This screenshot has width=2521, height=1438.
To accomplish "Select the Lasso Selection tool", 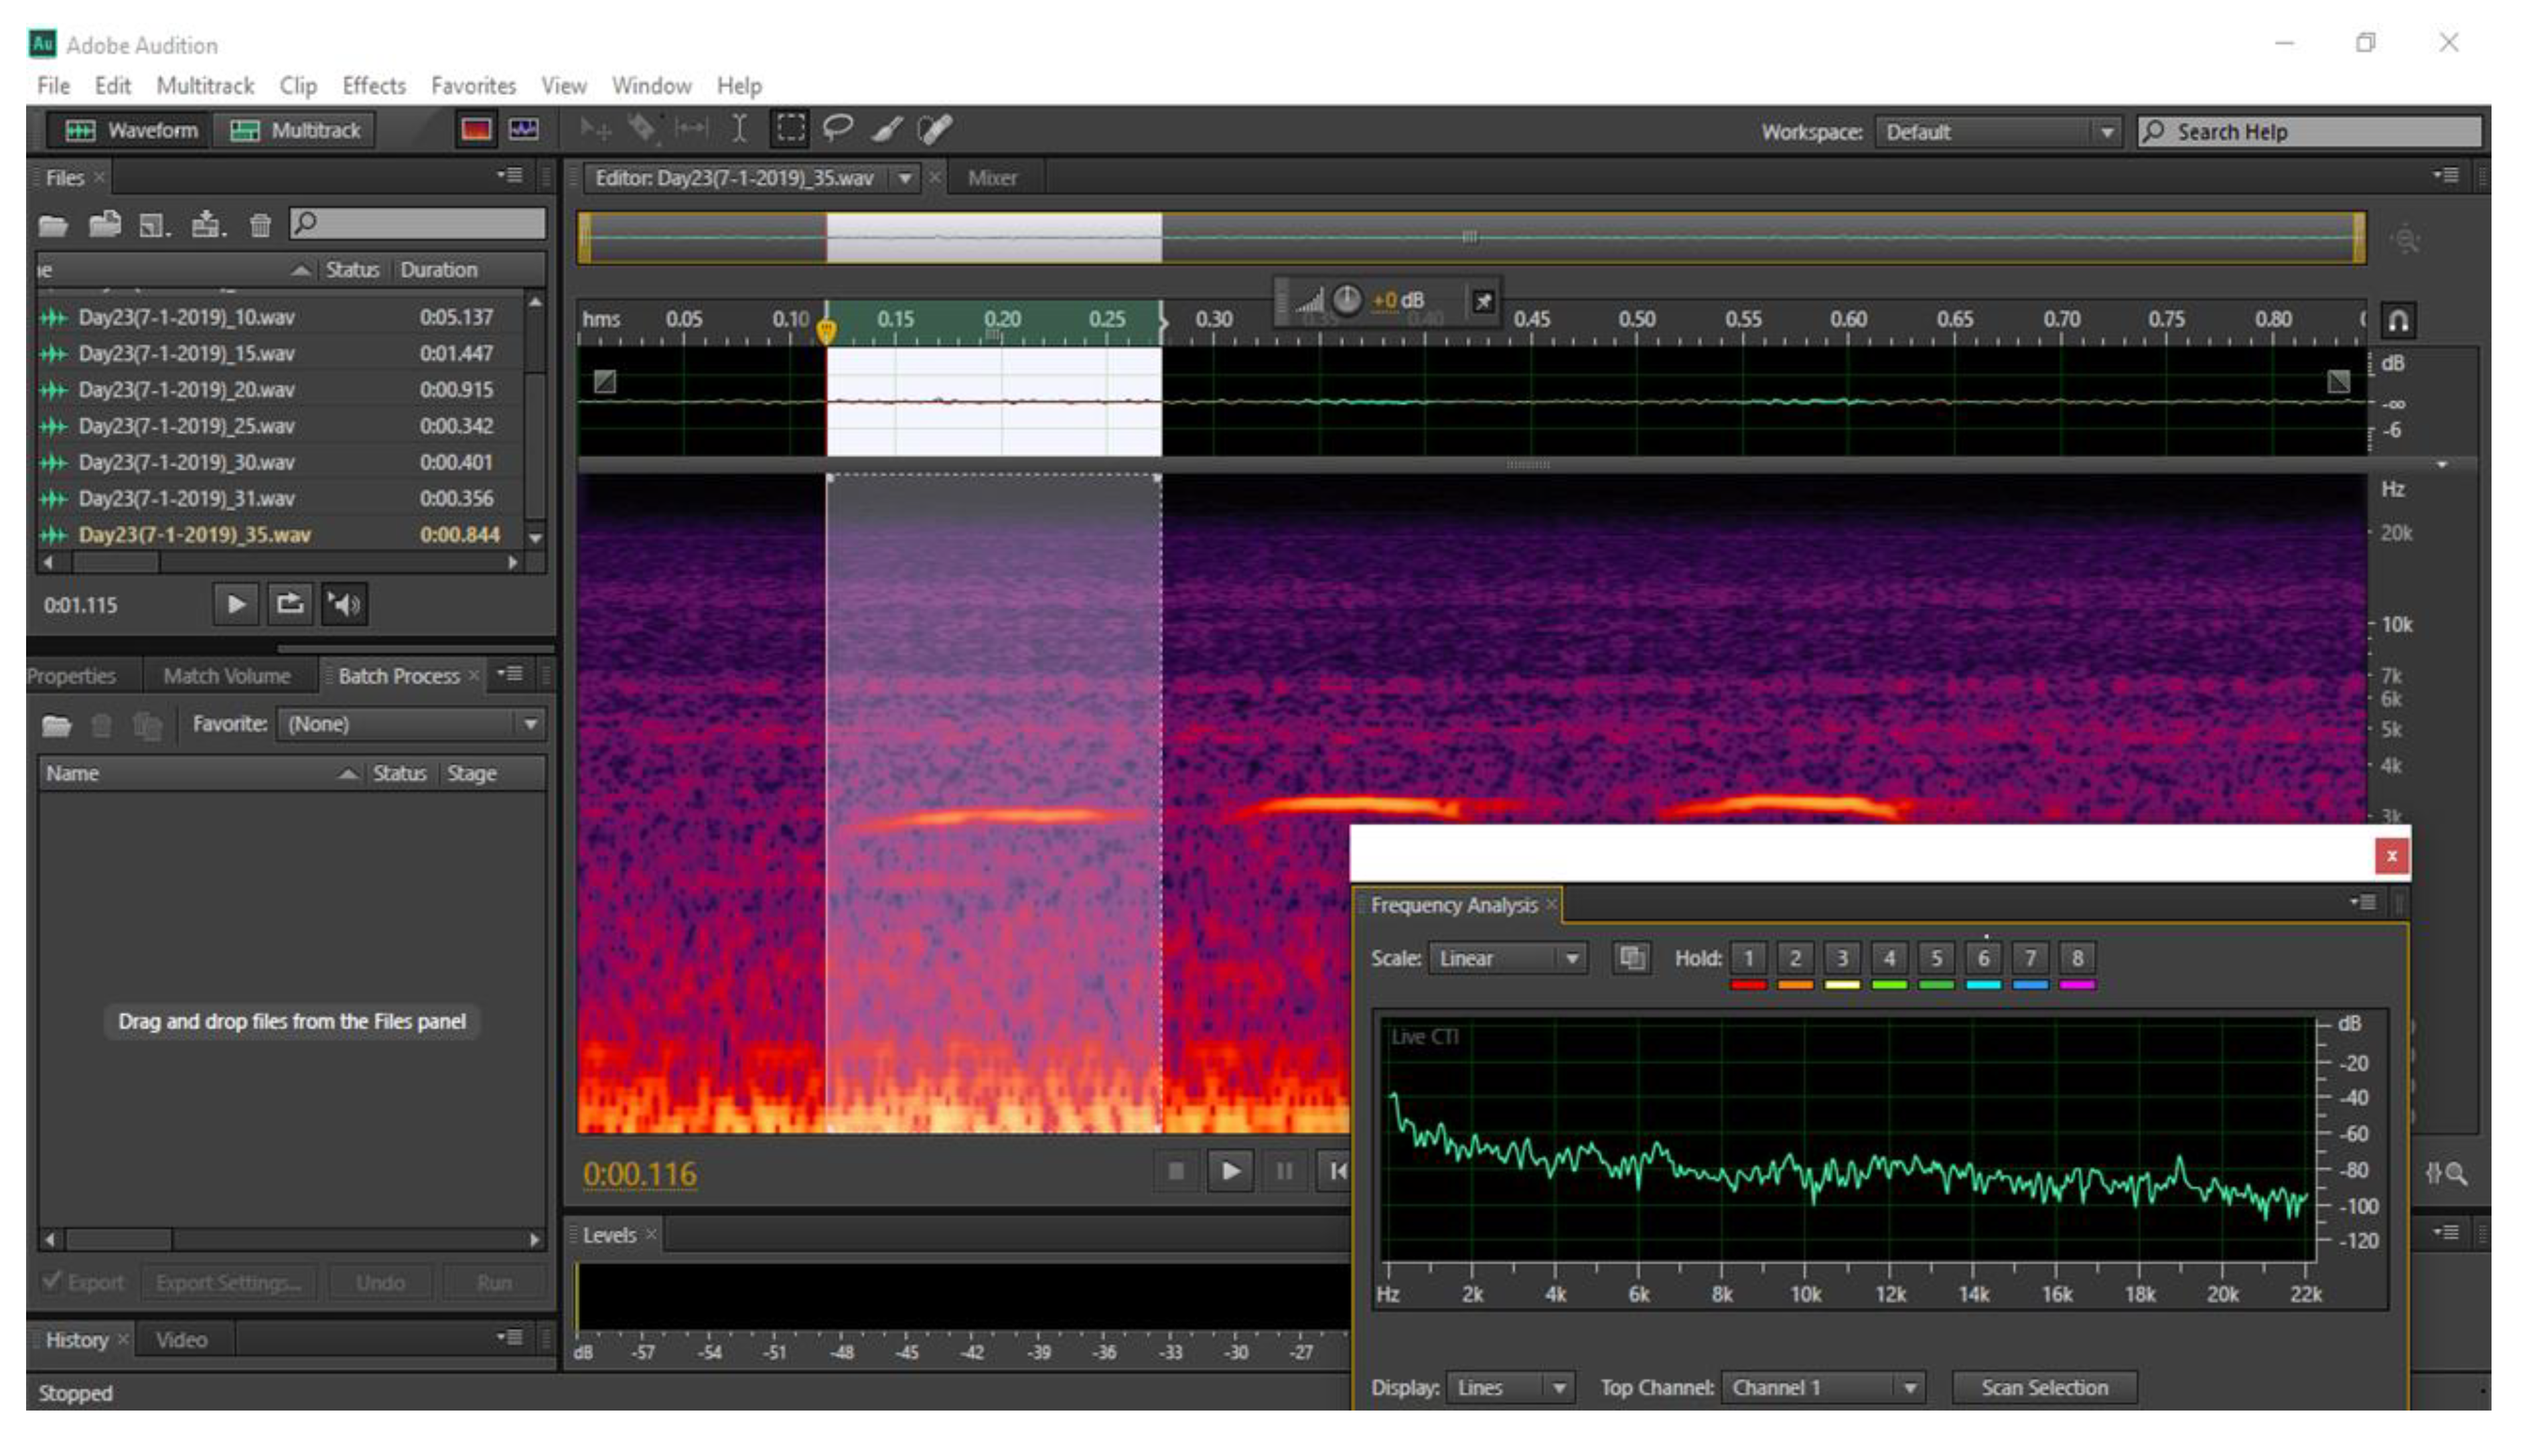I will tap(837, 129).
